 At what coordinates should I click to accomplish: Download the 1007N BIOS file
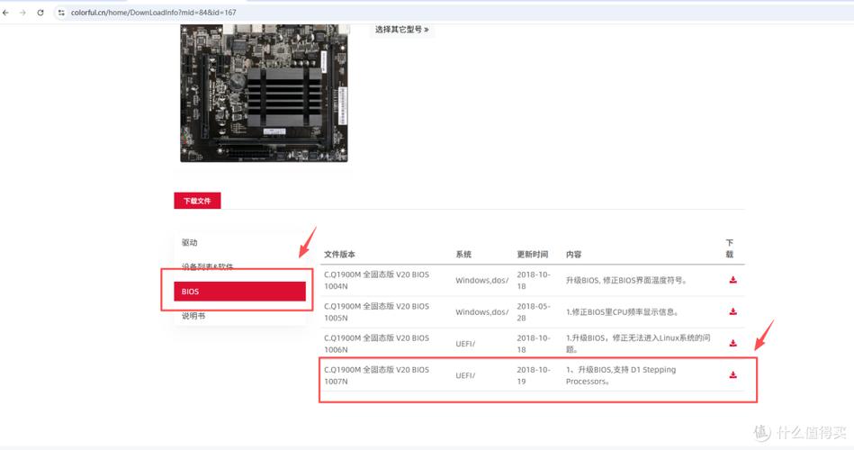click(733, 374)
